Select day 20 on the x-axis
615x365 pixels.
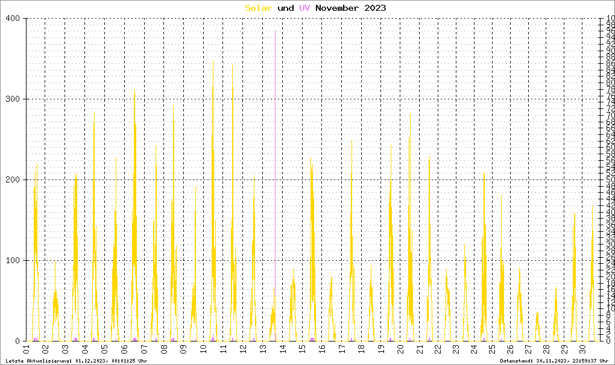[401, 349]
